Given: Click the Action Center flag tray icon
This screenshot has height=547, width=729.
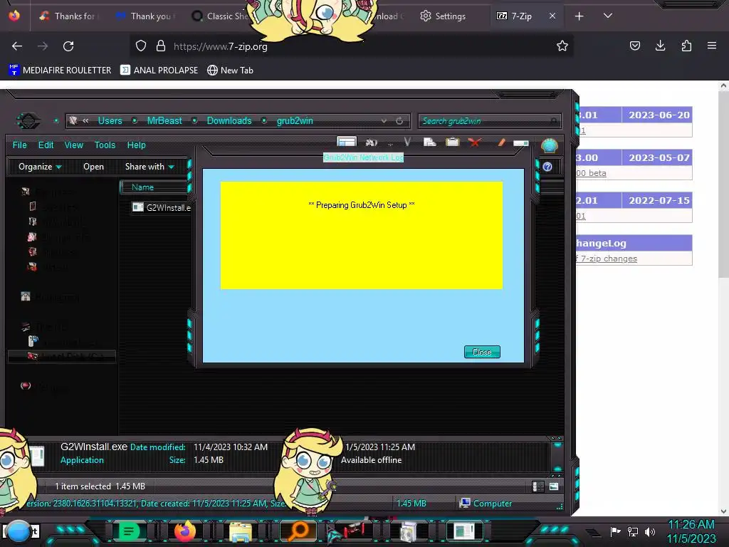Looking at the screenshot, I should tap(615, 531).
